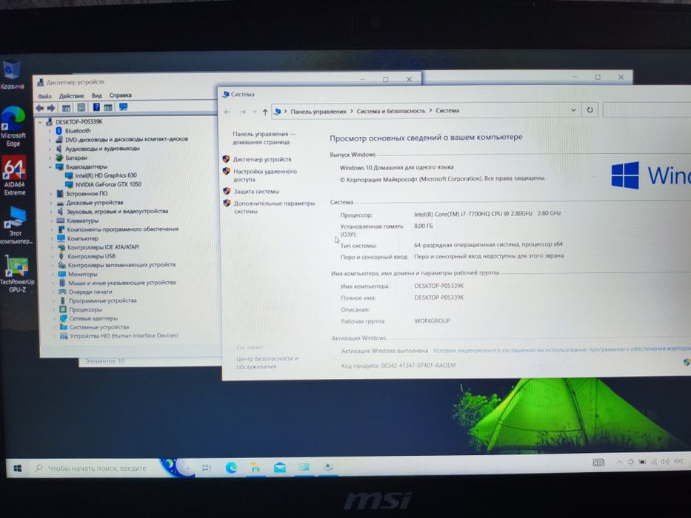Select Intel(R) HD Graphics 630 device
The image size is (691, 518).
106,175
